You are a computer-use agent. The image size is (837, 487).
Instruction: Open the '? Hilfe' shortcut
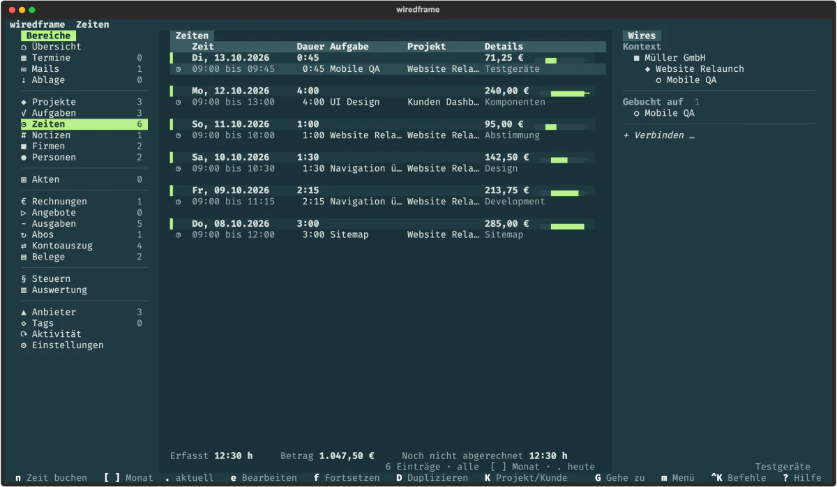click(802, 478)
